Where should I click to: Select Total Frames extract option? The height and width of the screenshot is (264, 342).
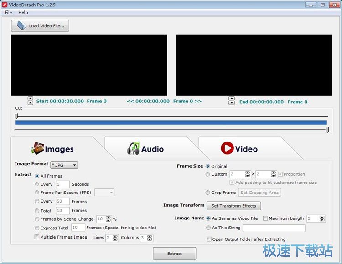(37, 211)
